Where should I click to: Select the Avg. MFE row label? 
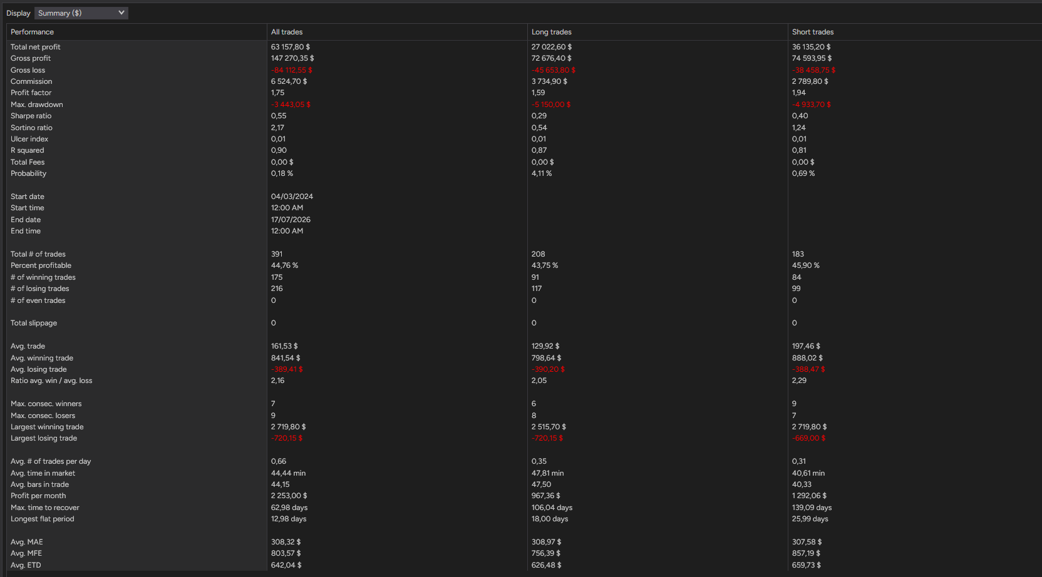pos(26,553)
